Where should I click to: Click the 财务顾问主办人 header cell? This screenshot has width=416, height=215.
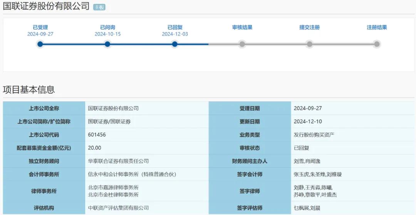[x=250, y=161]
